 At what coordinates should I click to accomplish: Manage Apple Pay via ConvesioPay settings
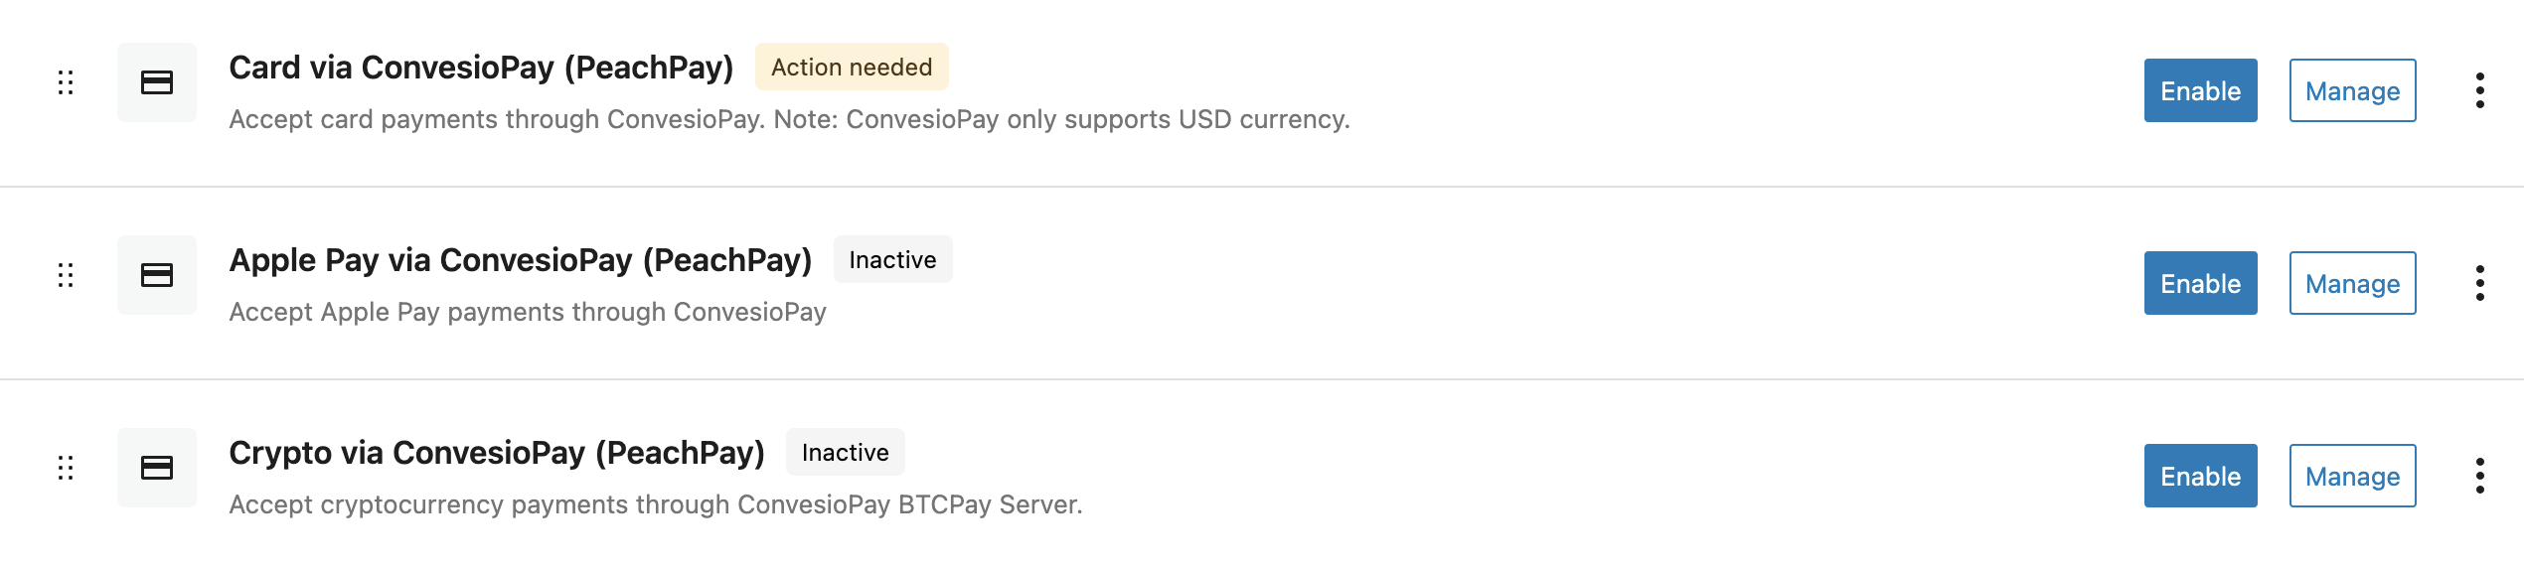[x=2352, y=283]
